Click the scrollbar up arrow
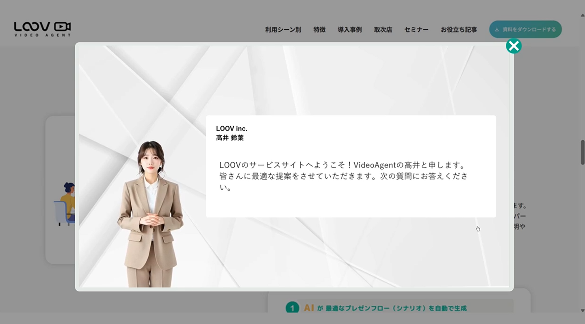This screenshot has height=324, width=585. [x=582, y=15]
